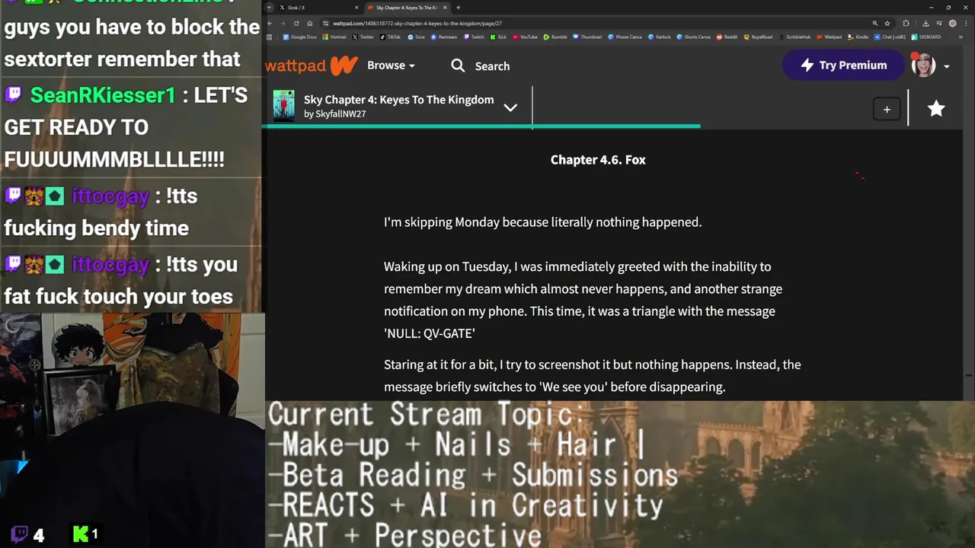Open the RoyalRoad bookmark

point(757,37)
